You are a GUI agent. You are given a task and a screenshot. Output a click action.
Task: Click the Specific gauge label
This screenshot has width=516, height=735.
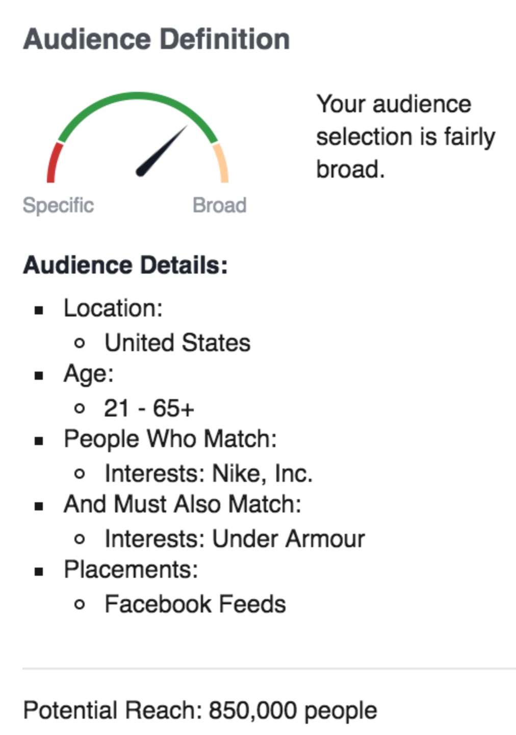click(58, 205)
